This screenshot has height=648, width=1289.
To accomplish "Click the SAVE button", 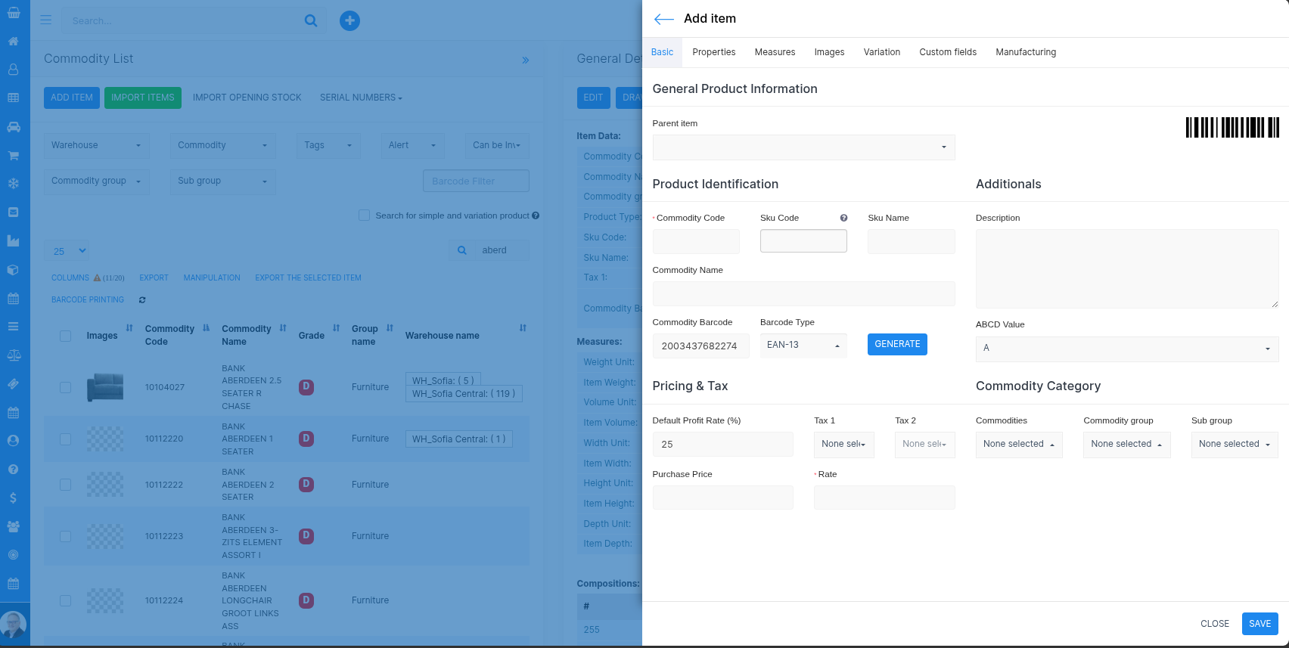I will (x=1259, y=624).
